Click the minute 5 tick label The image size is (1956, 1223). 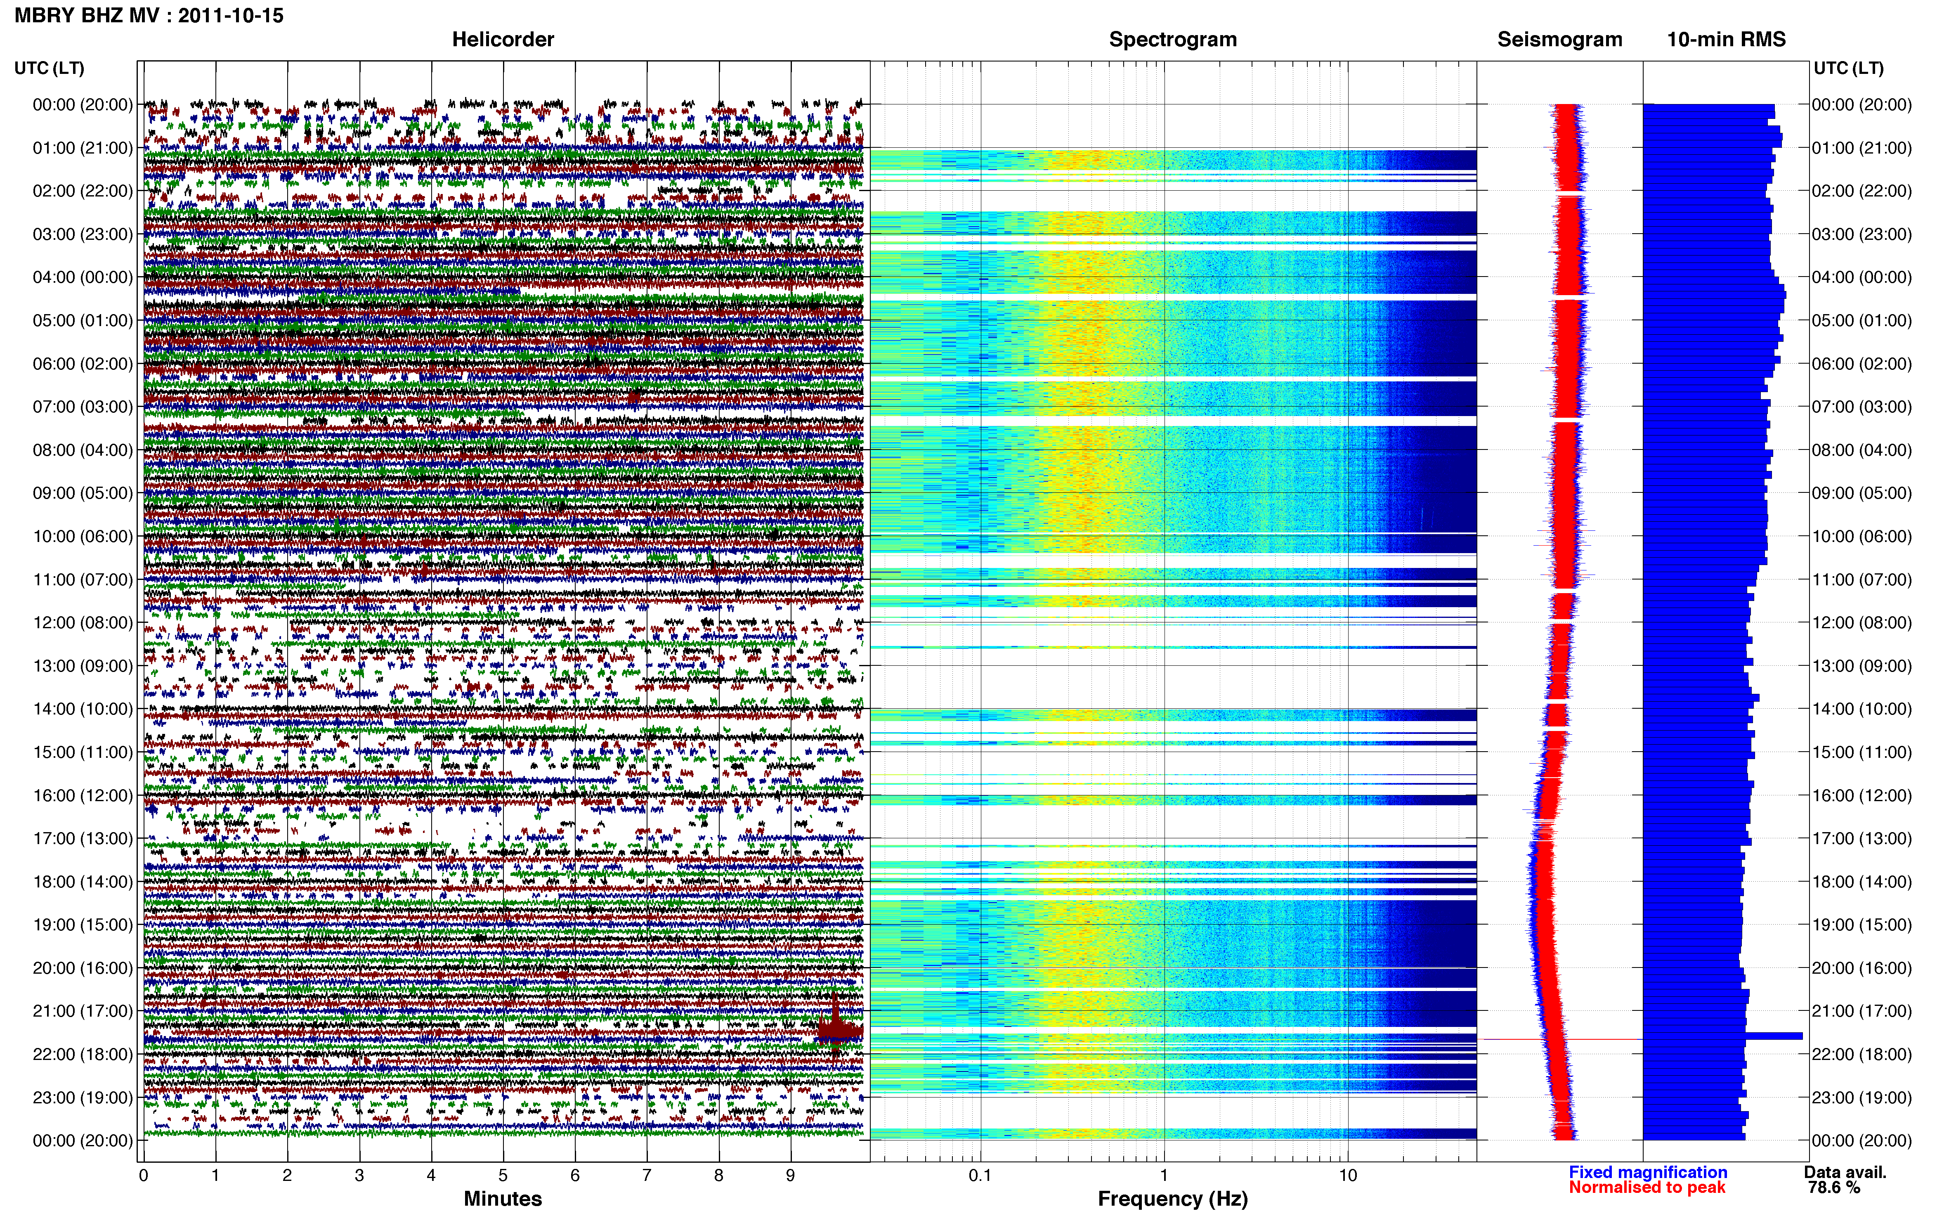503,1175
